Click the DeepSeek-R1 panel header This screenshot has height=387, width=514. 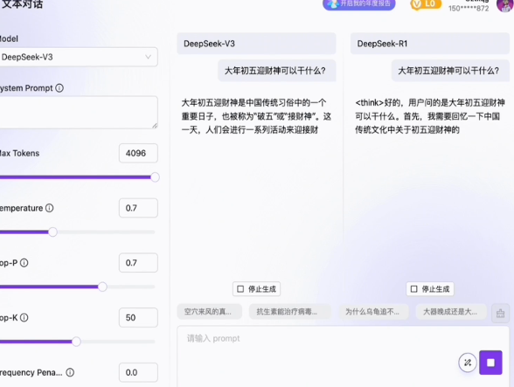430,44
